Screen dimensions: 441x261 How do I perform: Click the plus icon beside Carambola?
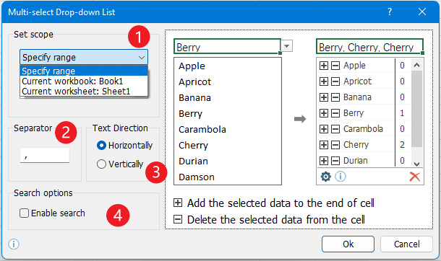324,128
